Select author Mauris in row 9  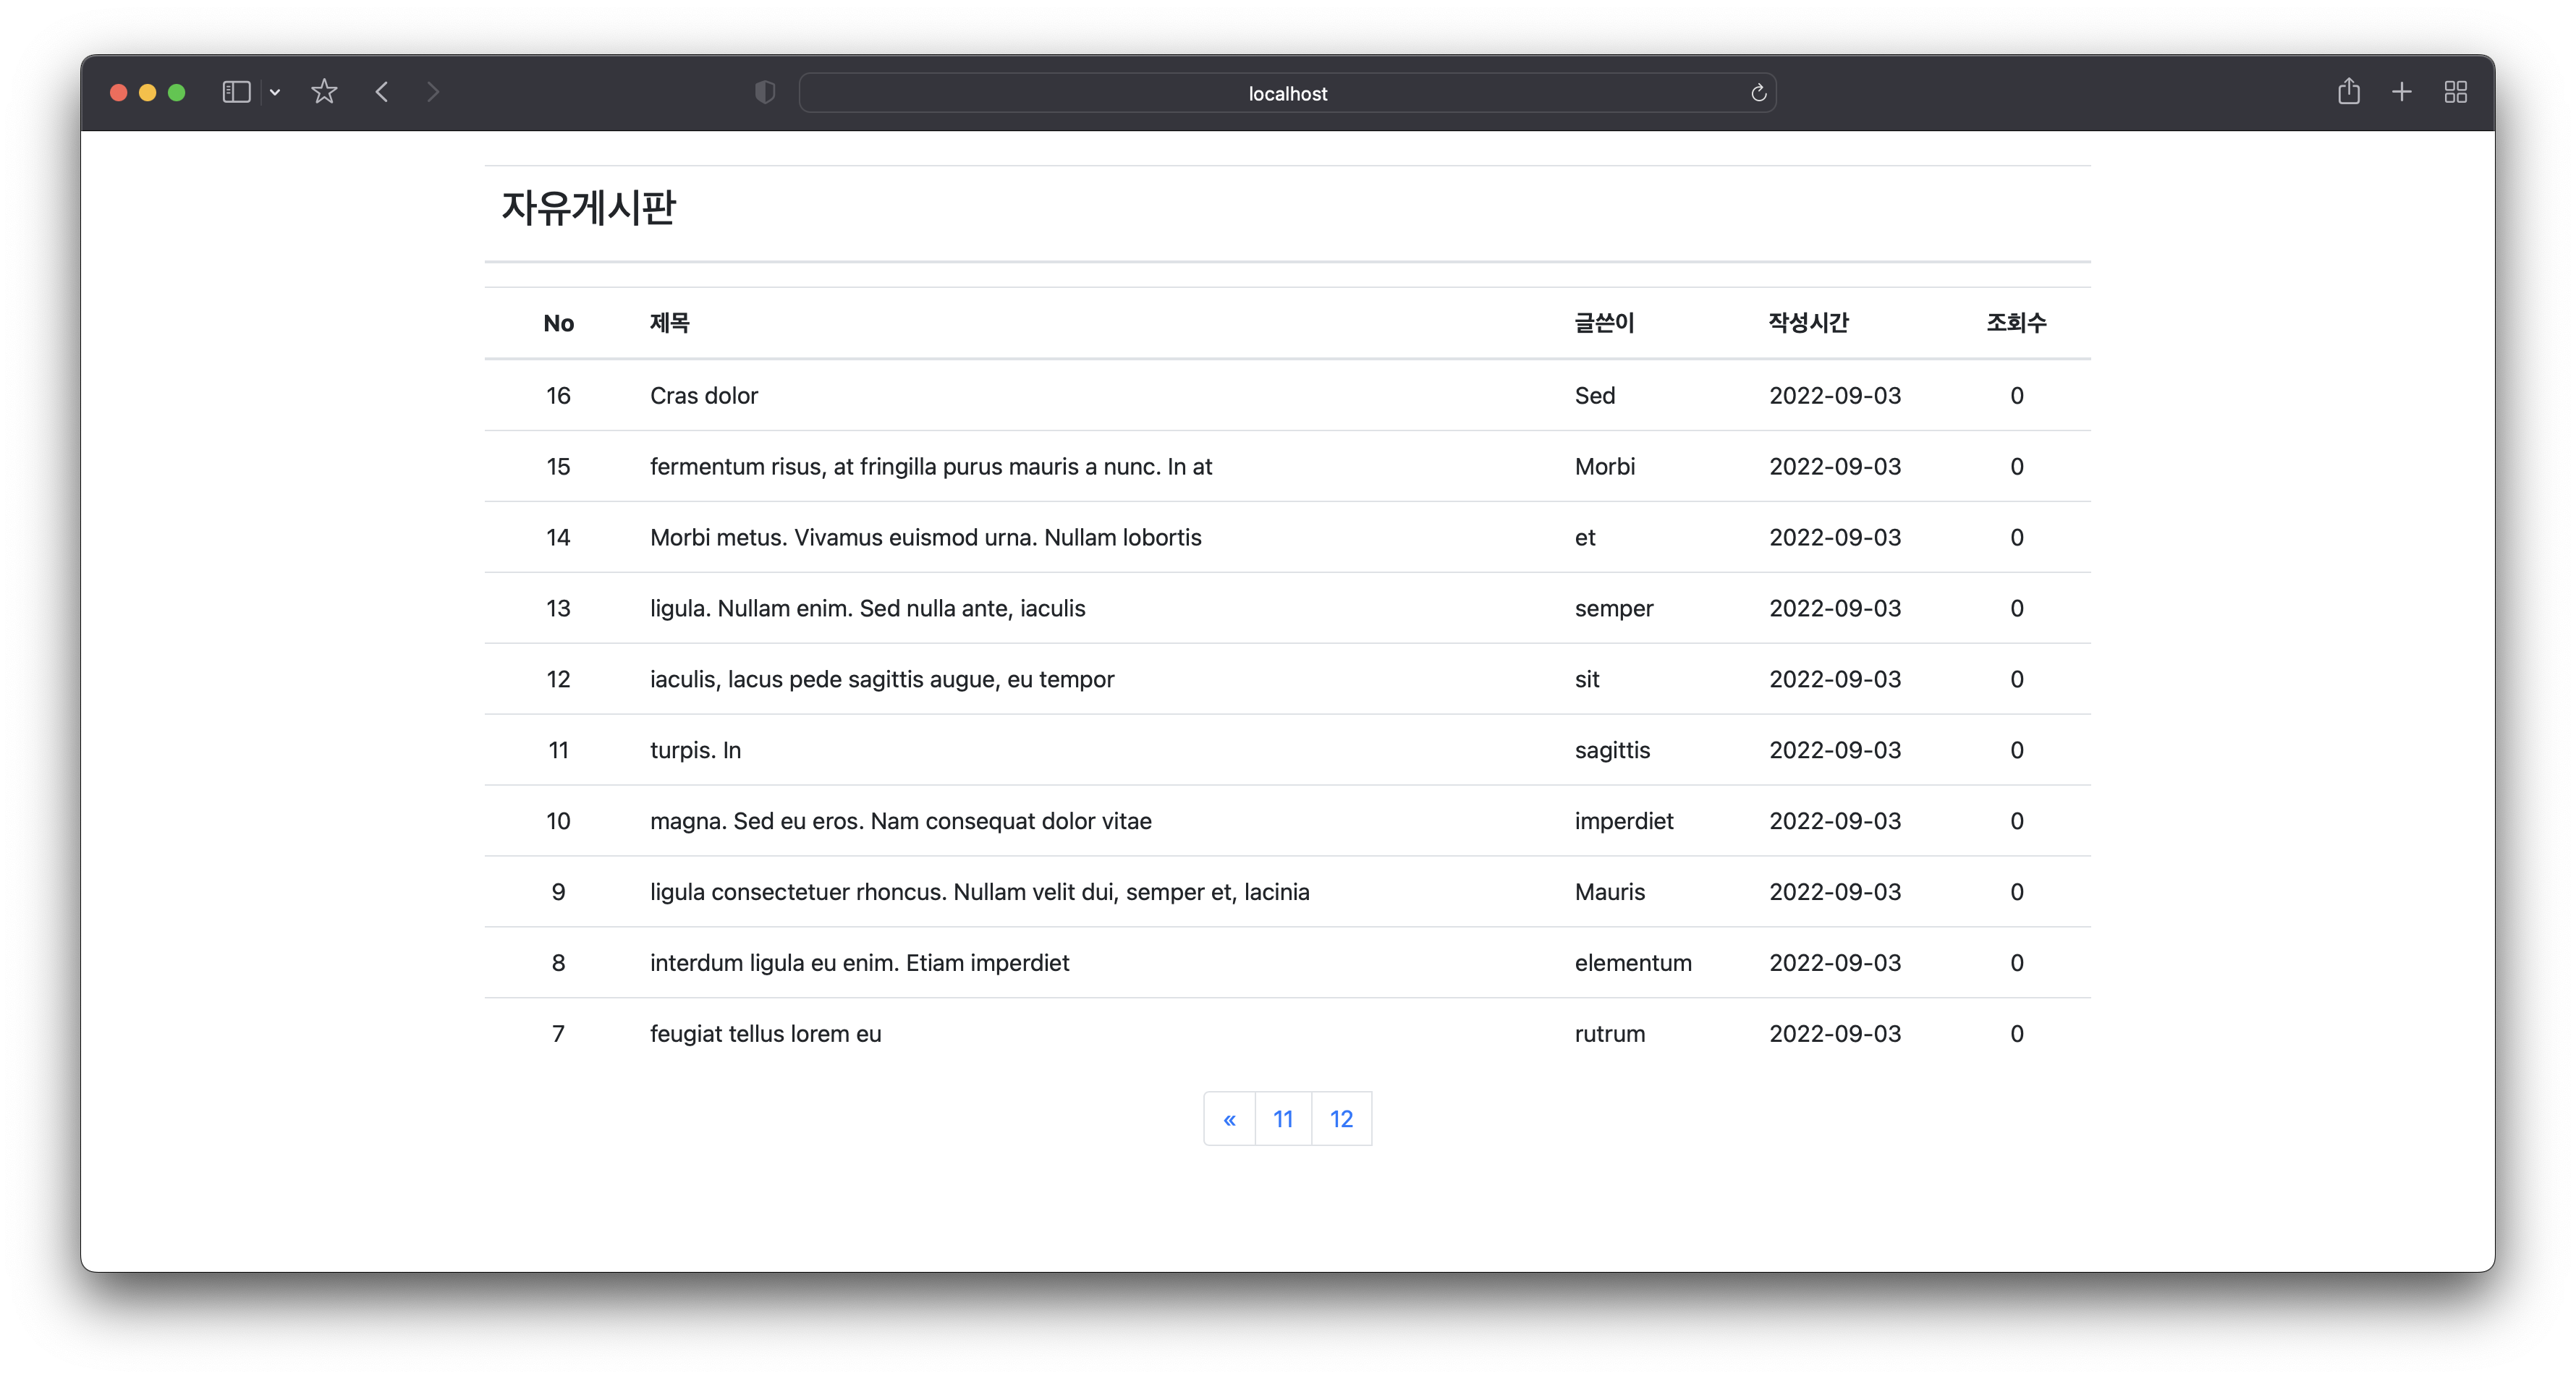pos(1610,892)
